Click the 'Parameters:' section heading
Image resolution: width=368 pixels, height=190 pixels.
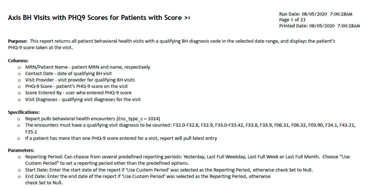(x=21, y=151)
